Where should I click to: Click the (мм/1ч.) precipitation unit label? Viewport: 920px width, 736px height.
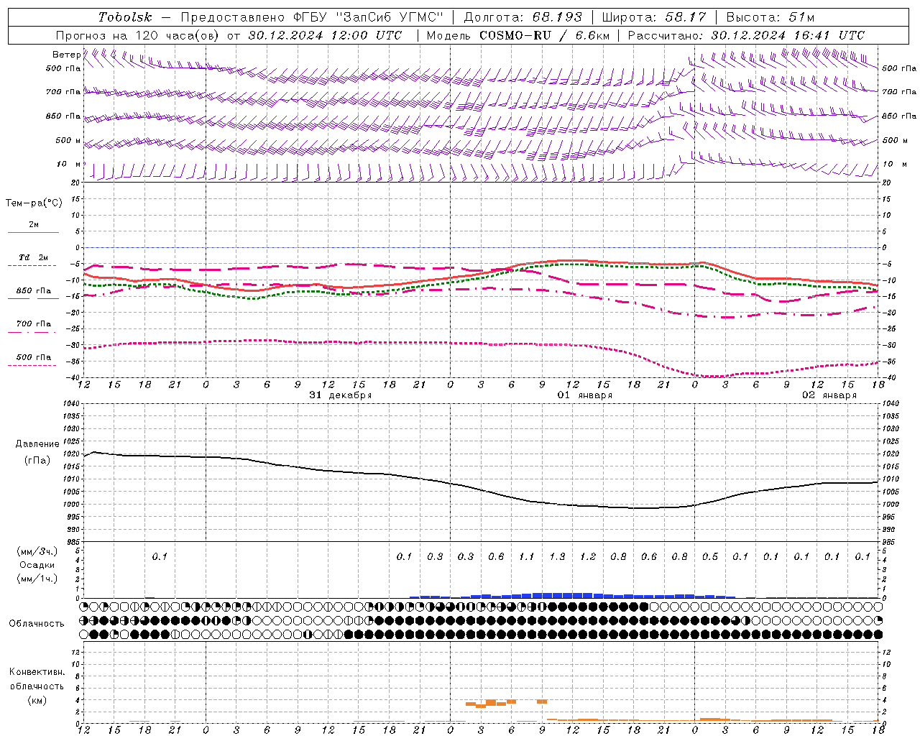[37, 579]
